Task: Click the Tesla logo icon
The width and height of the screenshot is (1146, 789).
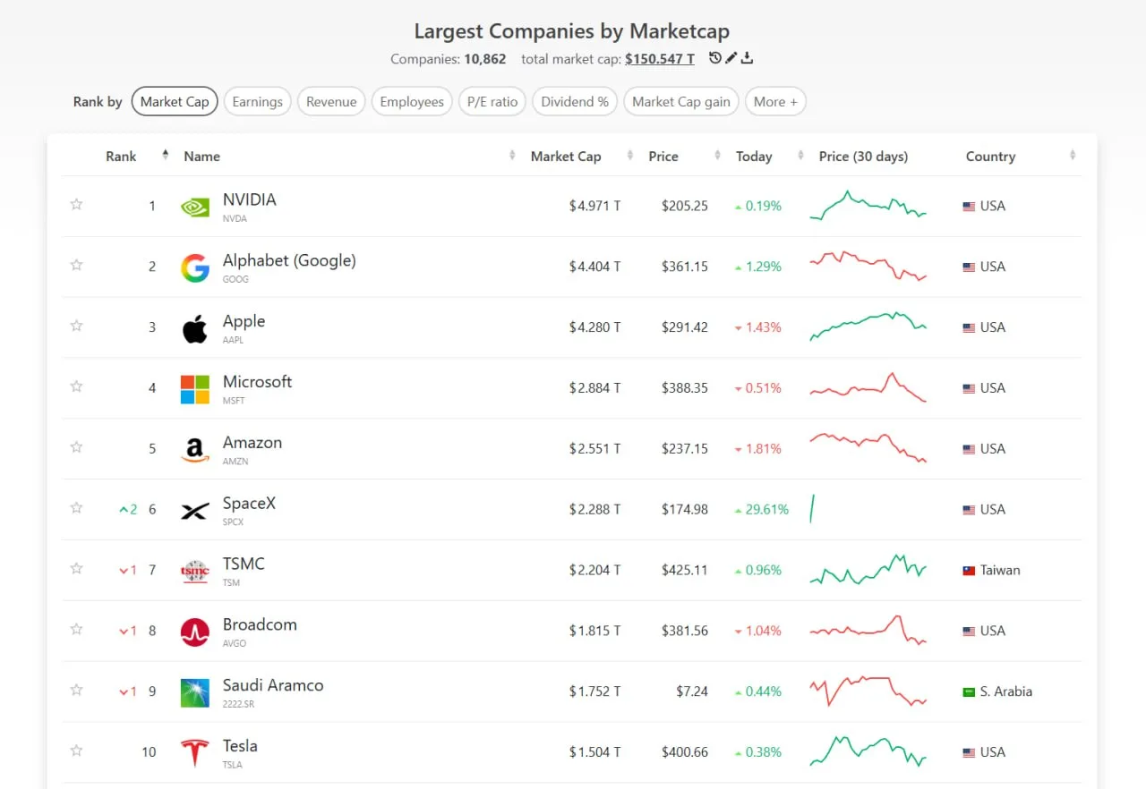Action: pos(194,753)
